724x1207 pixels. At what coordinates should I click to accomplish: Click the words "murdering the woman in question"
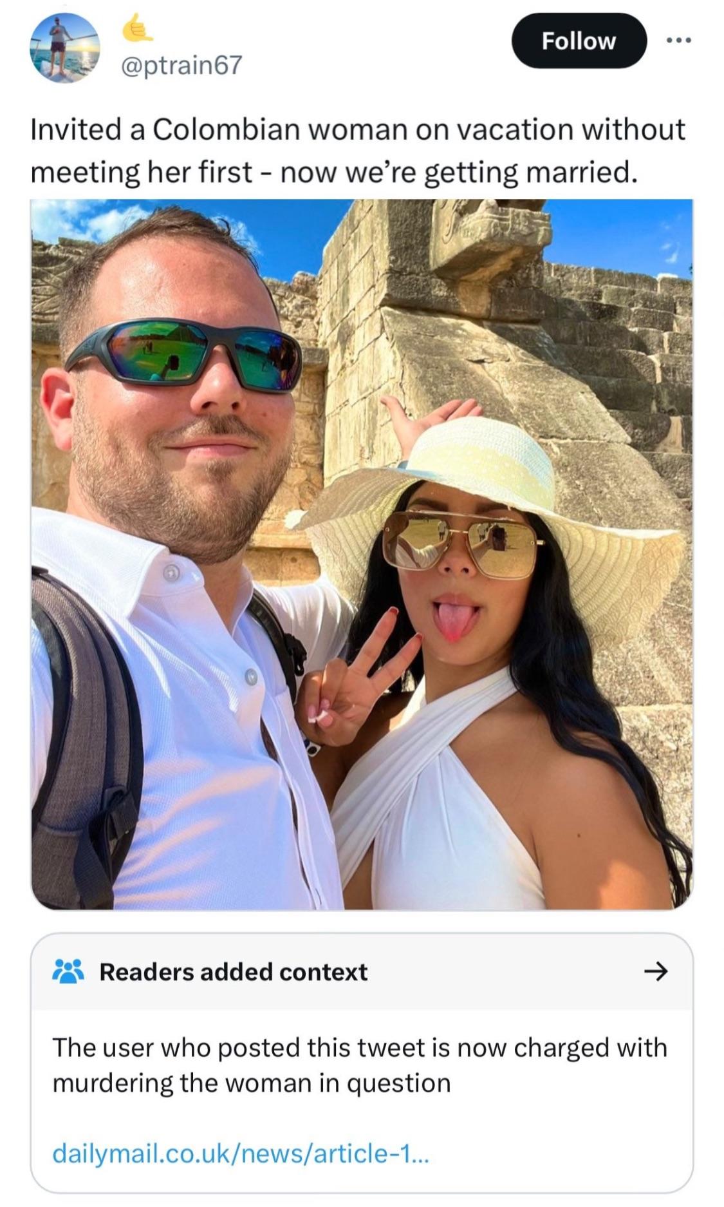pos(252,1083)
